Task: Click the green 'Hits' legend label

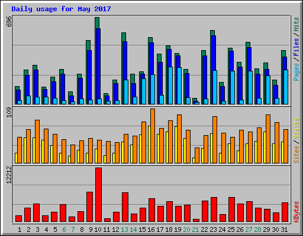Action: click(296, 24)
